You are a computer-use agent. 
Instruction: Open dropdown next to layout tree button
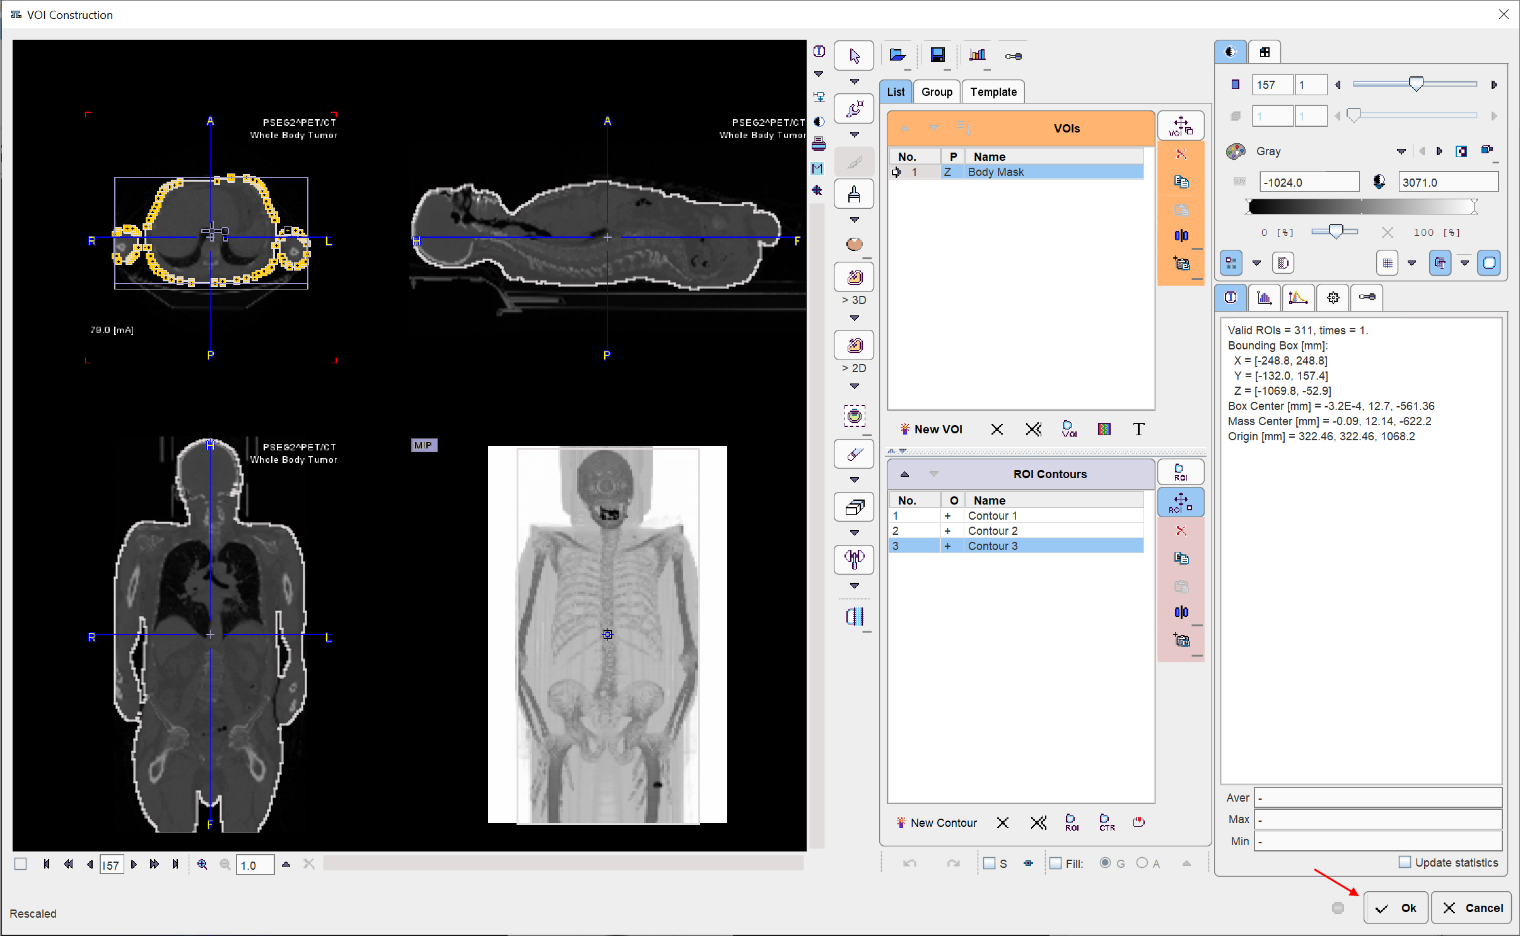(1256, 263)
